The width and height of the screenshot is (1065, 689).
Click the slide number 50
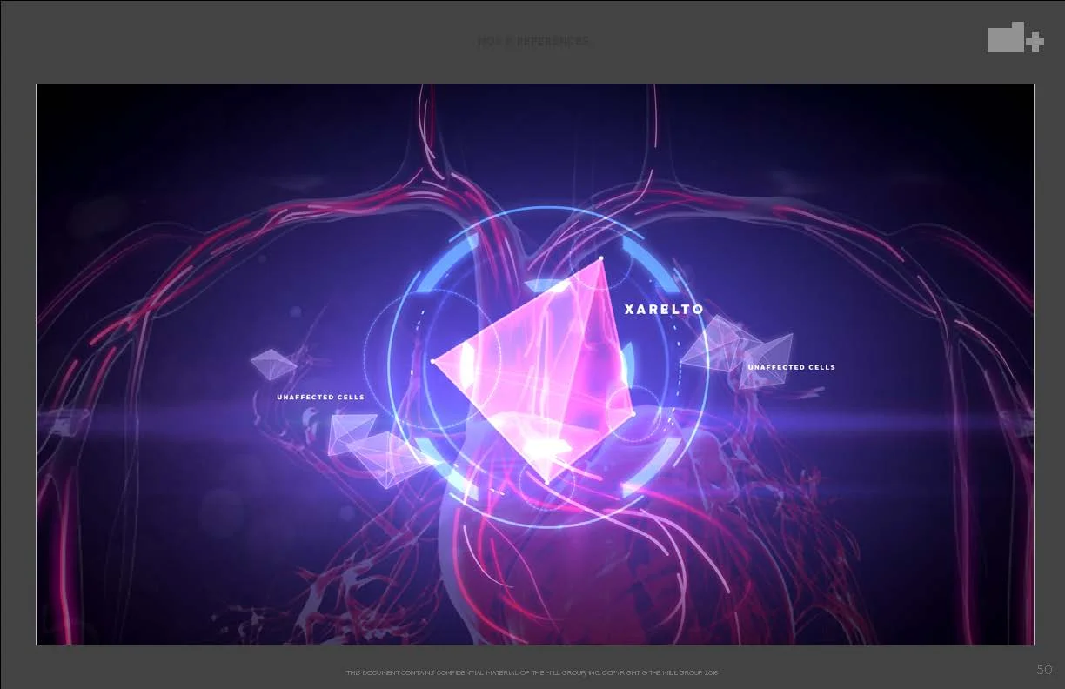(x=1045, y=669)
